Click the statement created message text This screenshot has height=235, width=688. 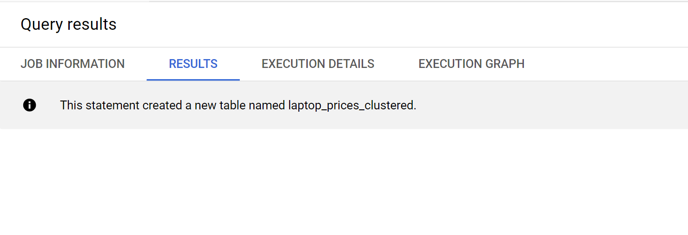coord(238,106)
